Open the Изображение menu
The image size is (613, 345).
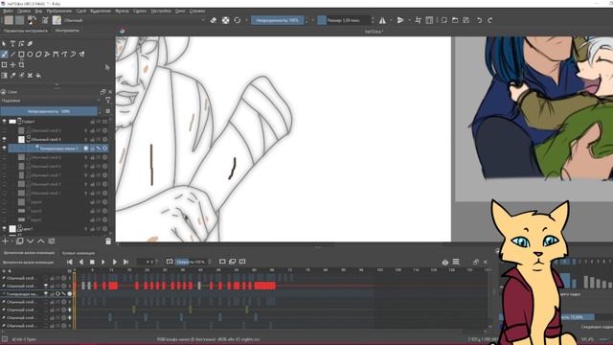click(x=59, y=11)
